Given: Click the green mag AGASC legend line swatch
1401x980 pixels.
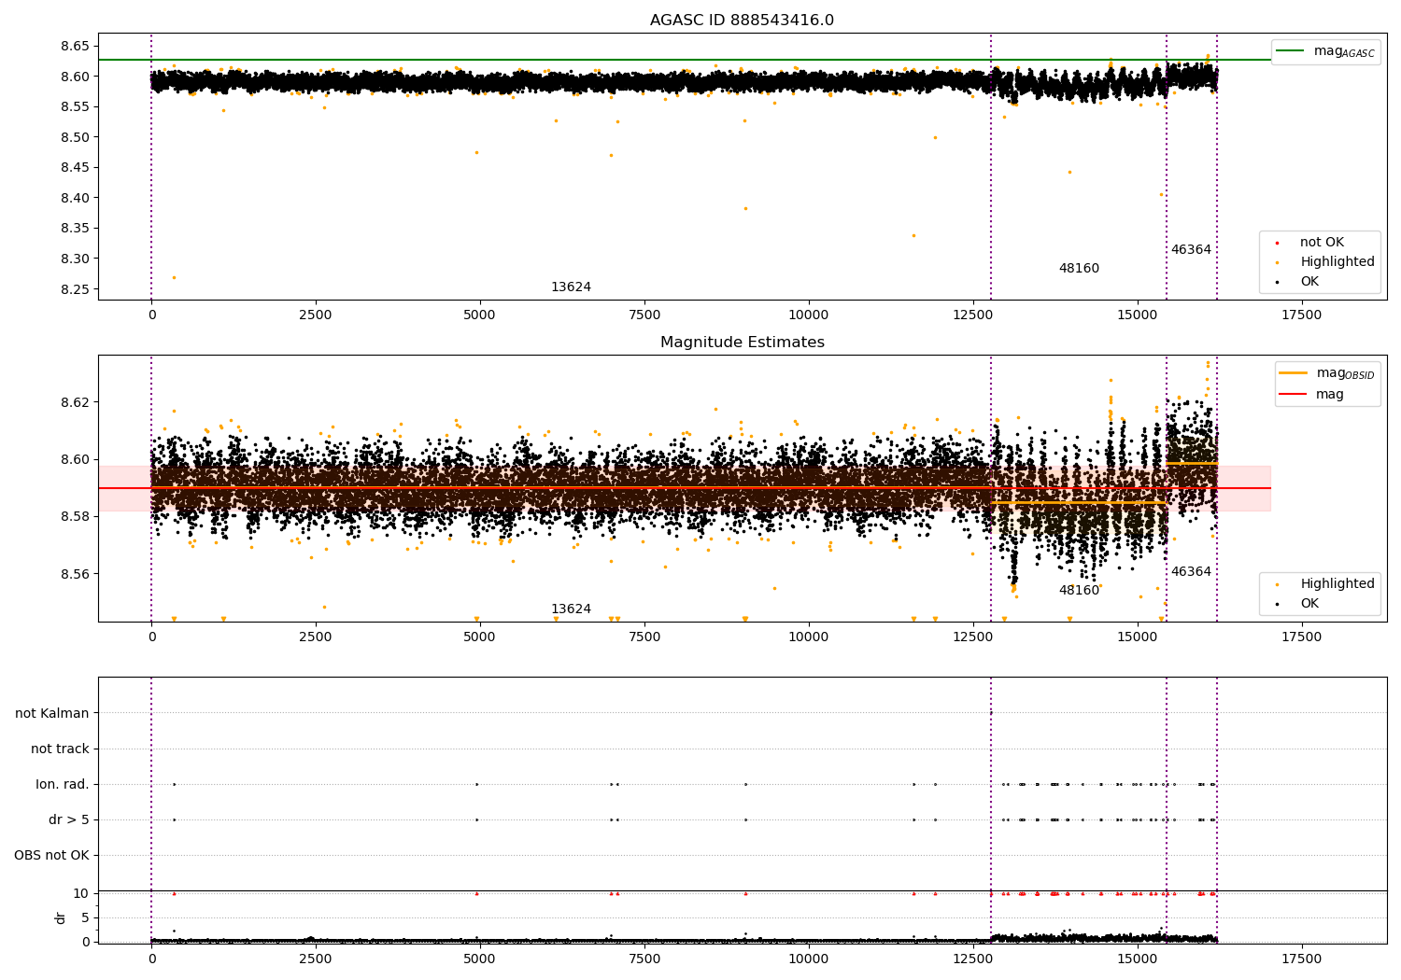Looking at the screenshot, I should [1291, 51].
